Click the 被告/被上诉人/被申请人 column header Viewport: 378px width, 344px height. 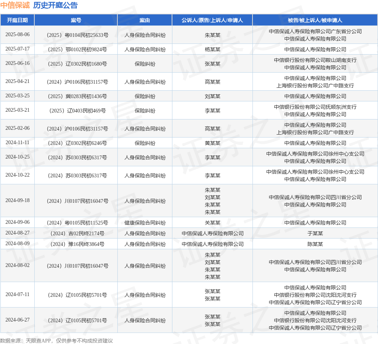pyautogui.click(x=315, y=20)
